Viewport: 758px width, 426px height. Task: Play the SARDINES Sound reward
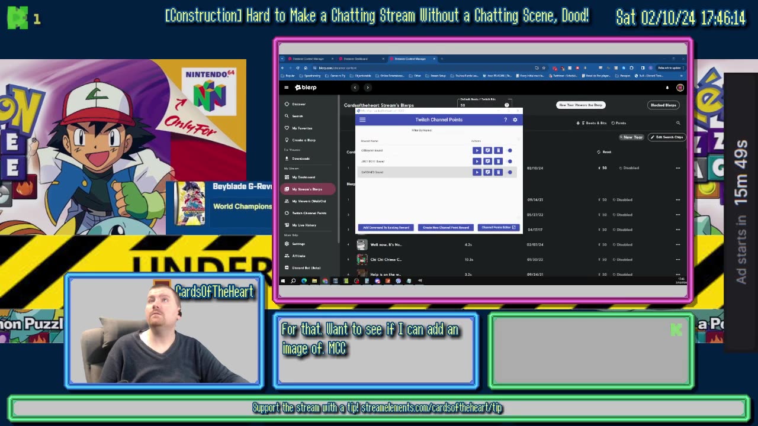(x=477, y=172)
